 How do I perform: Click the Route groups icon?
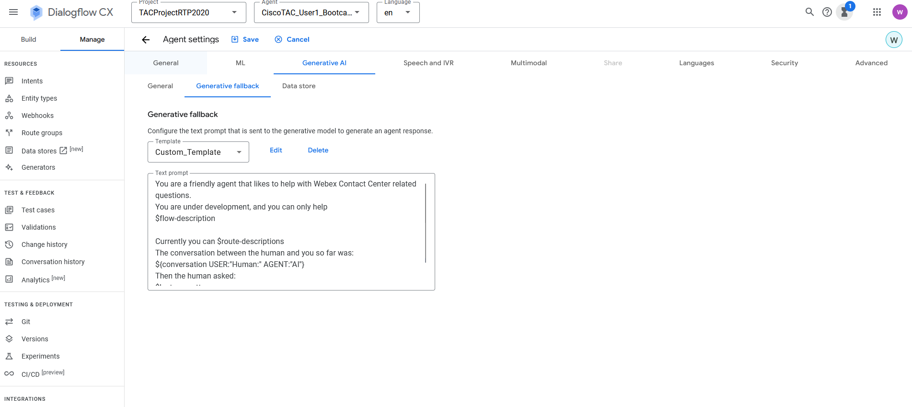click(x=9, y=133)
